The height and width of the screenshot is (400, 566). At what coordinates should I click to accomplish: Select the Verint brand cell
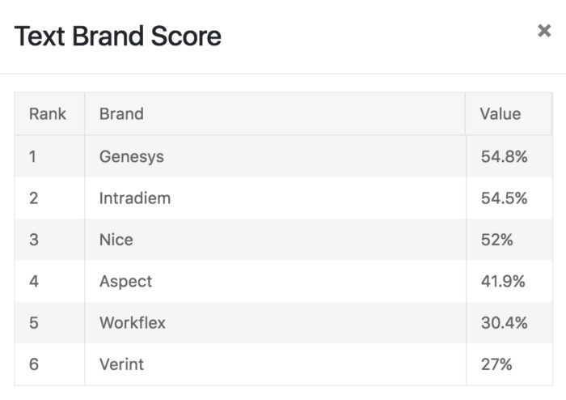[x=121, y=364]
